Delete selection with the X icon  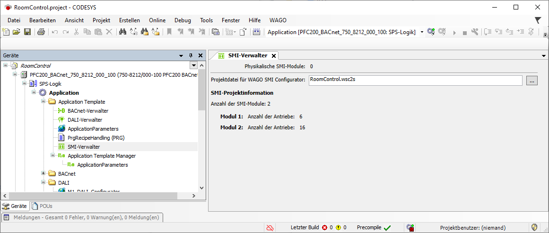click(x=109, y=32)
